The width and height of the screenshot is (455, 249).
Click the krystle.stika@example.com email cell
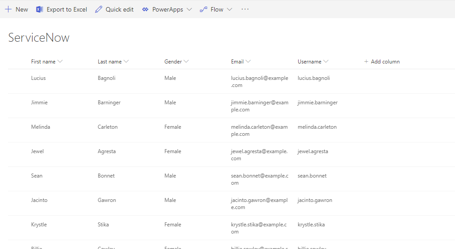[x=259, y=228]
